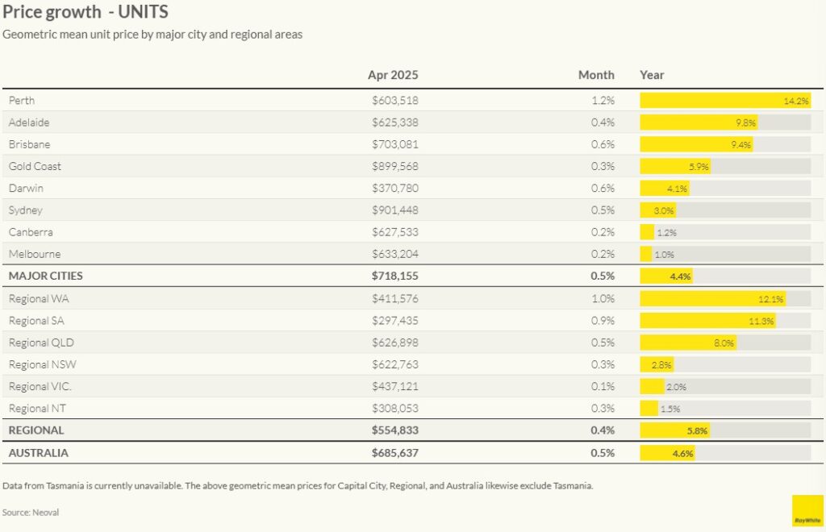This screenshot has width=826, height=532.
Task: Click the Source: Neoval text
Action: tap(31, 512)
